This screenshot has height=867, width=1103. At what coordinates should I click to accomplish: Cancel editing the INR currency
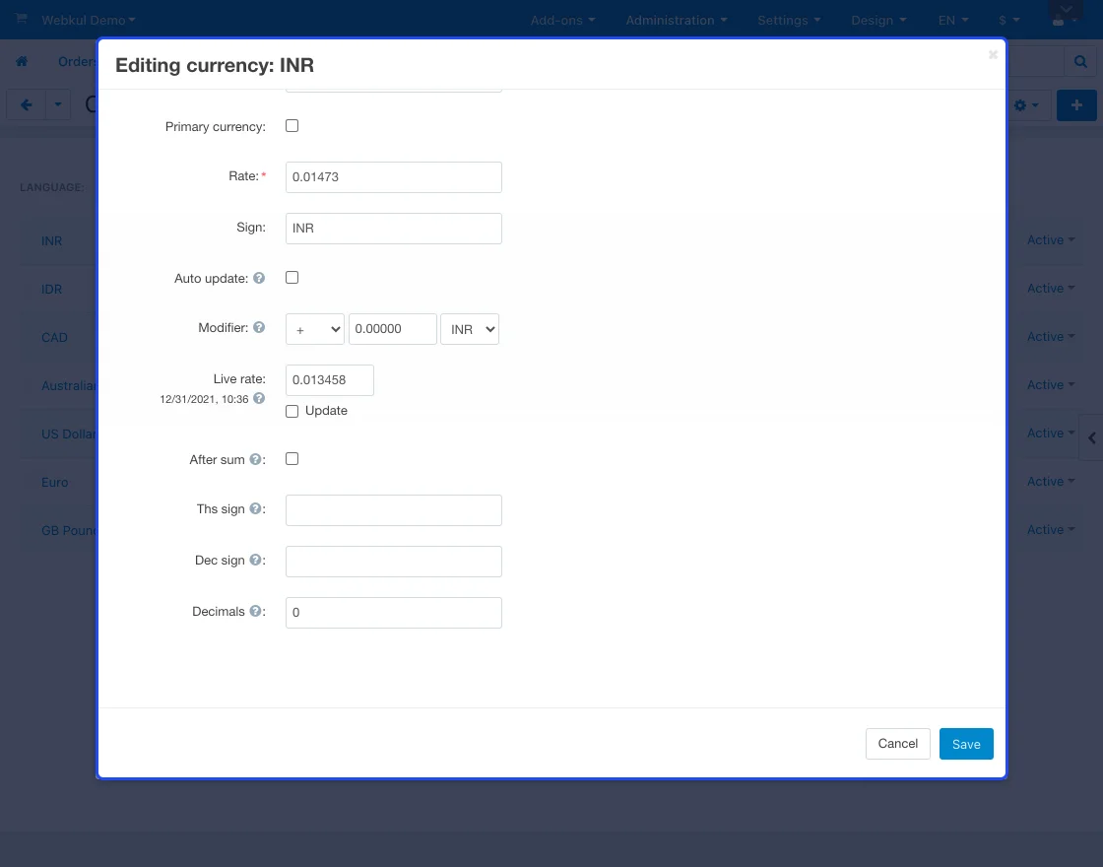[x=897, y=744]
